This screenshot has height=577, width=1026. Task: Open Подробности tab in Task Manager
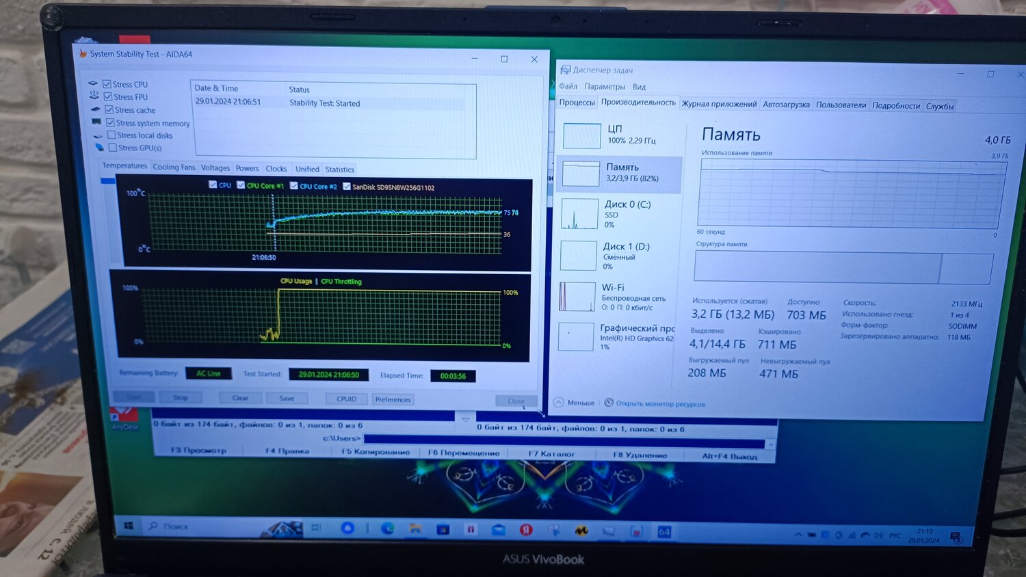[x=896, y=106]
